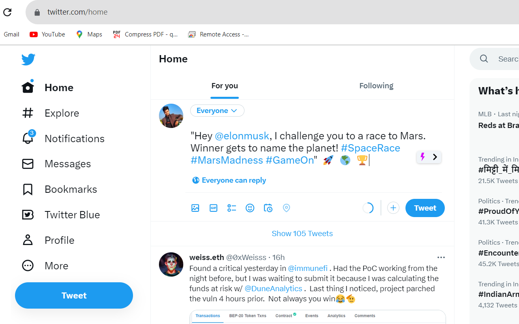
Task: Insert a GIF into the tweet
Action: [213, 208]
